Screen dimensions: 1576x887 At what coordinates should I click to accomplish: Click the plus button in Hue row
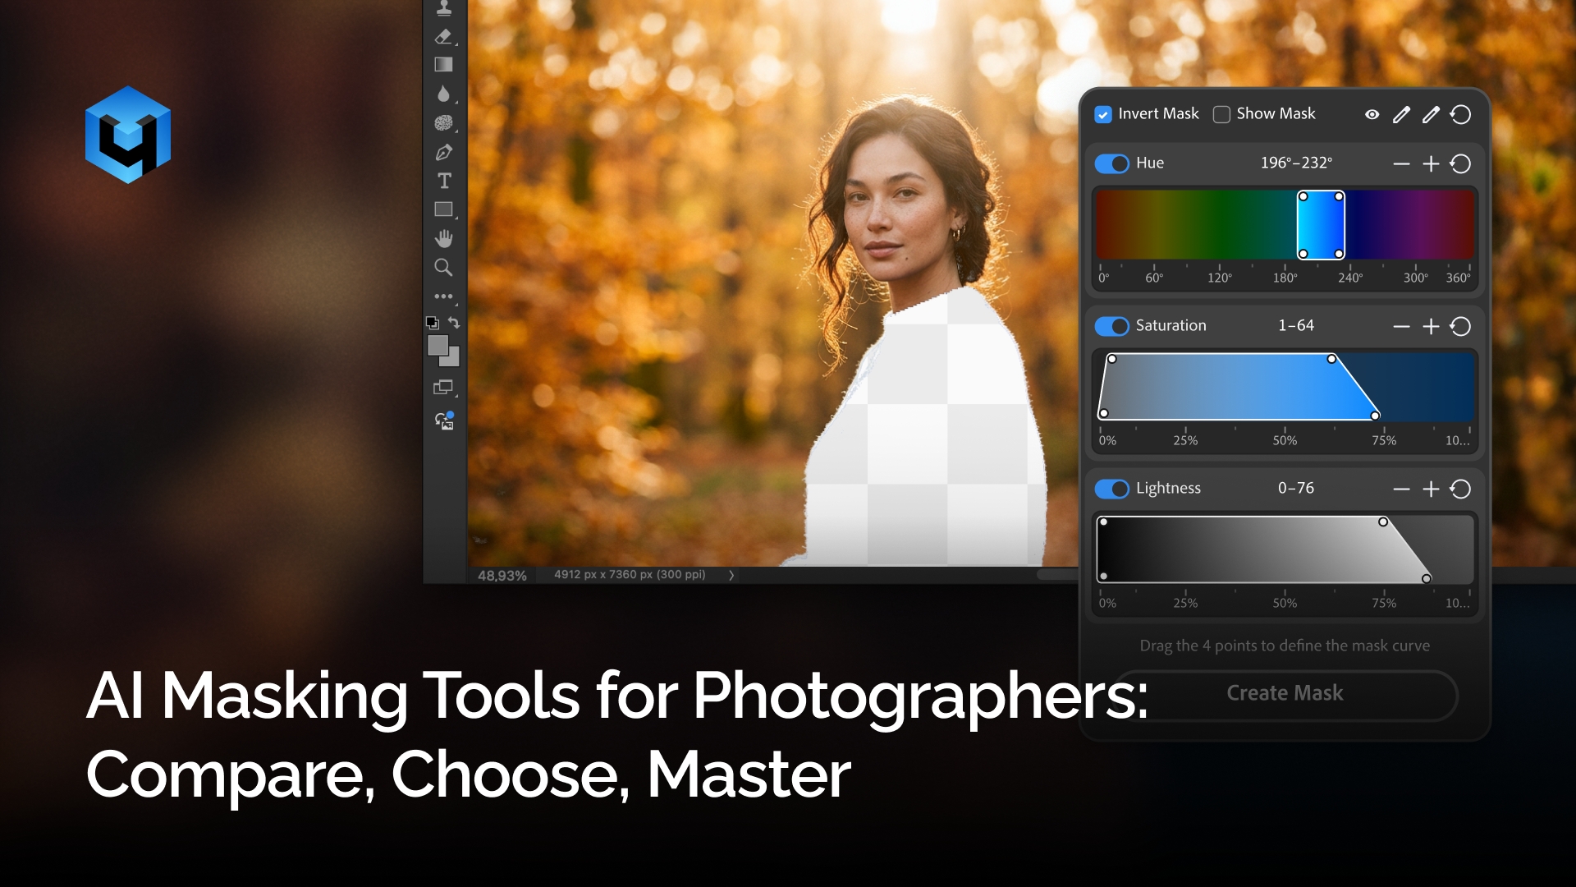point(1431,163)
